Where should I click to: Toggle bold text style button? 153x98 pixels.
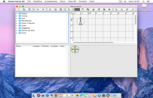point(127,9)
